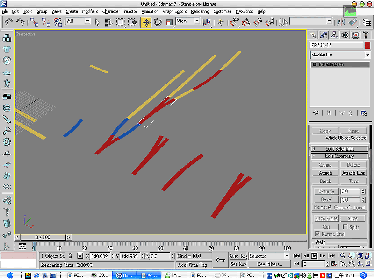Choose Rectangular Selection Region tool
Image resolution: width=374 pixels, height=280 pixels.
pos(121,22)
